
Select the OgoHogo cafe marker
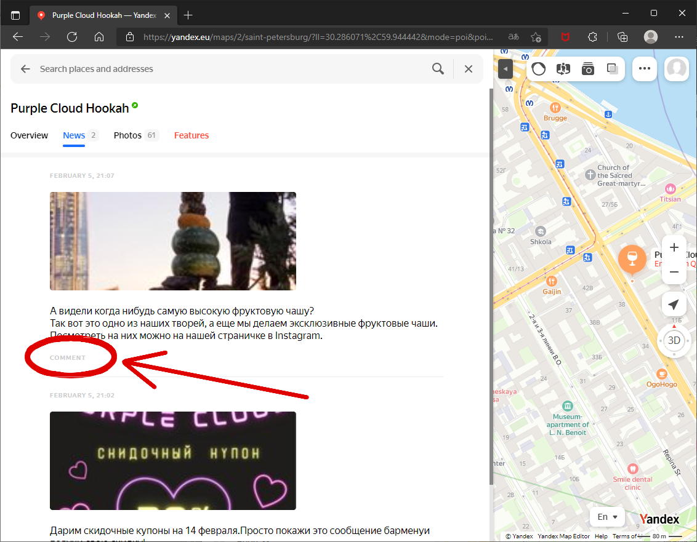pyautogui.click(x=661, y=374)
